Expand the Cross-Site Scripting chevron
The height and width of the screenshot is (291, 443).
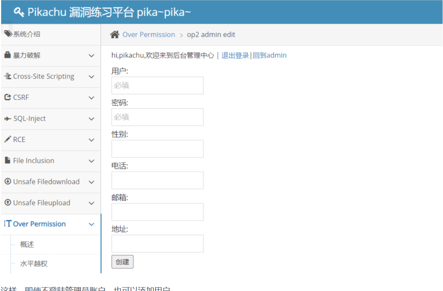(91, 77)
